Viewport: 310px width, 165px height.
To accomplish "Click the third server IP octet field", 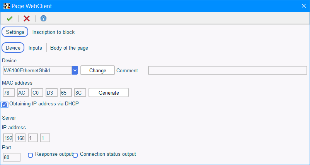I will click(x=33, y=138).
